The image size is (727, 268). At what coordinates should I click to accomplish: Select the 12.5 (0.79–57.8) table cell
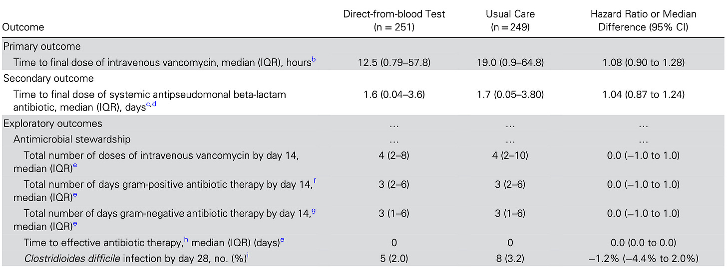[x=394, y=63]
